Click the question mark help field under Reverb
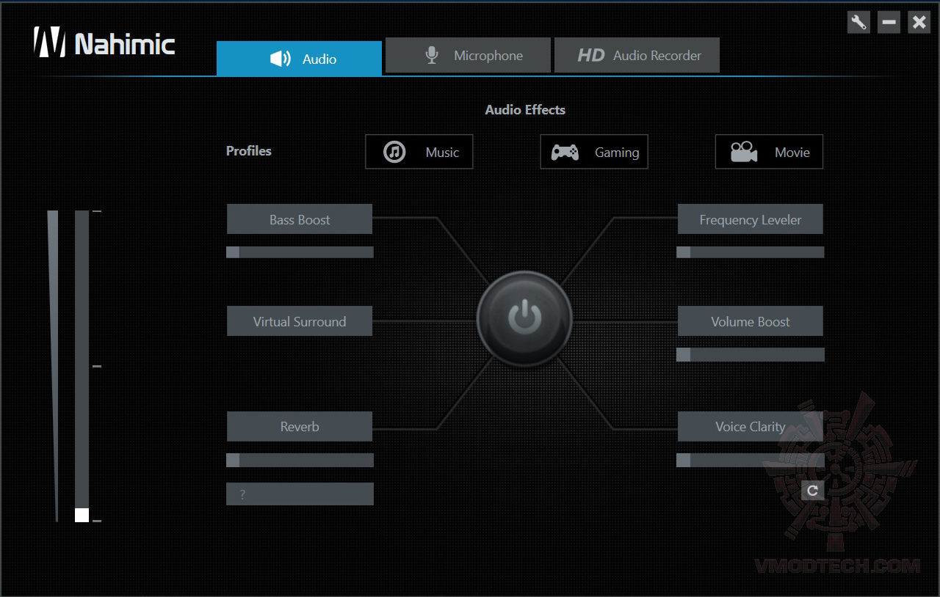 [x=300, y=494]
